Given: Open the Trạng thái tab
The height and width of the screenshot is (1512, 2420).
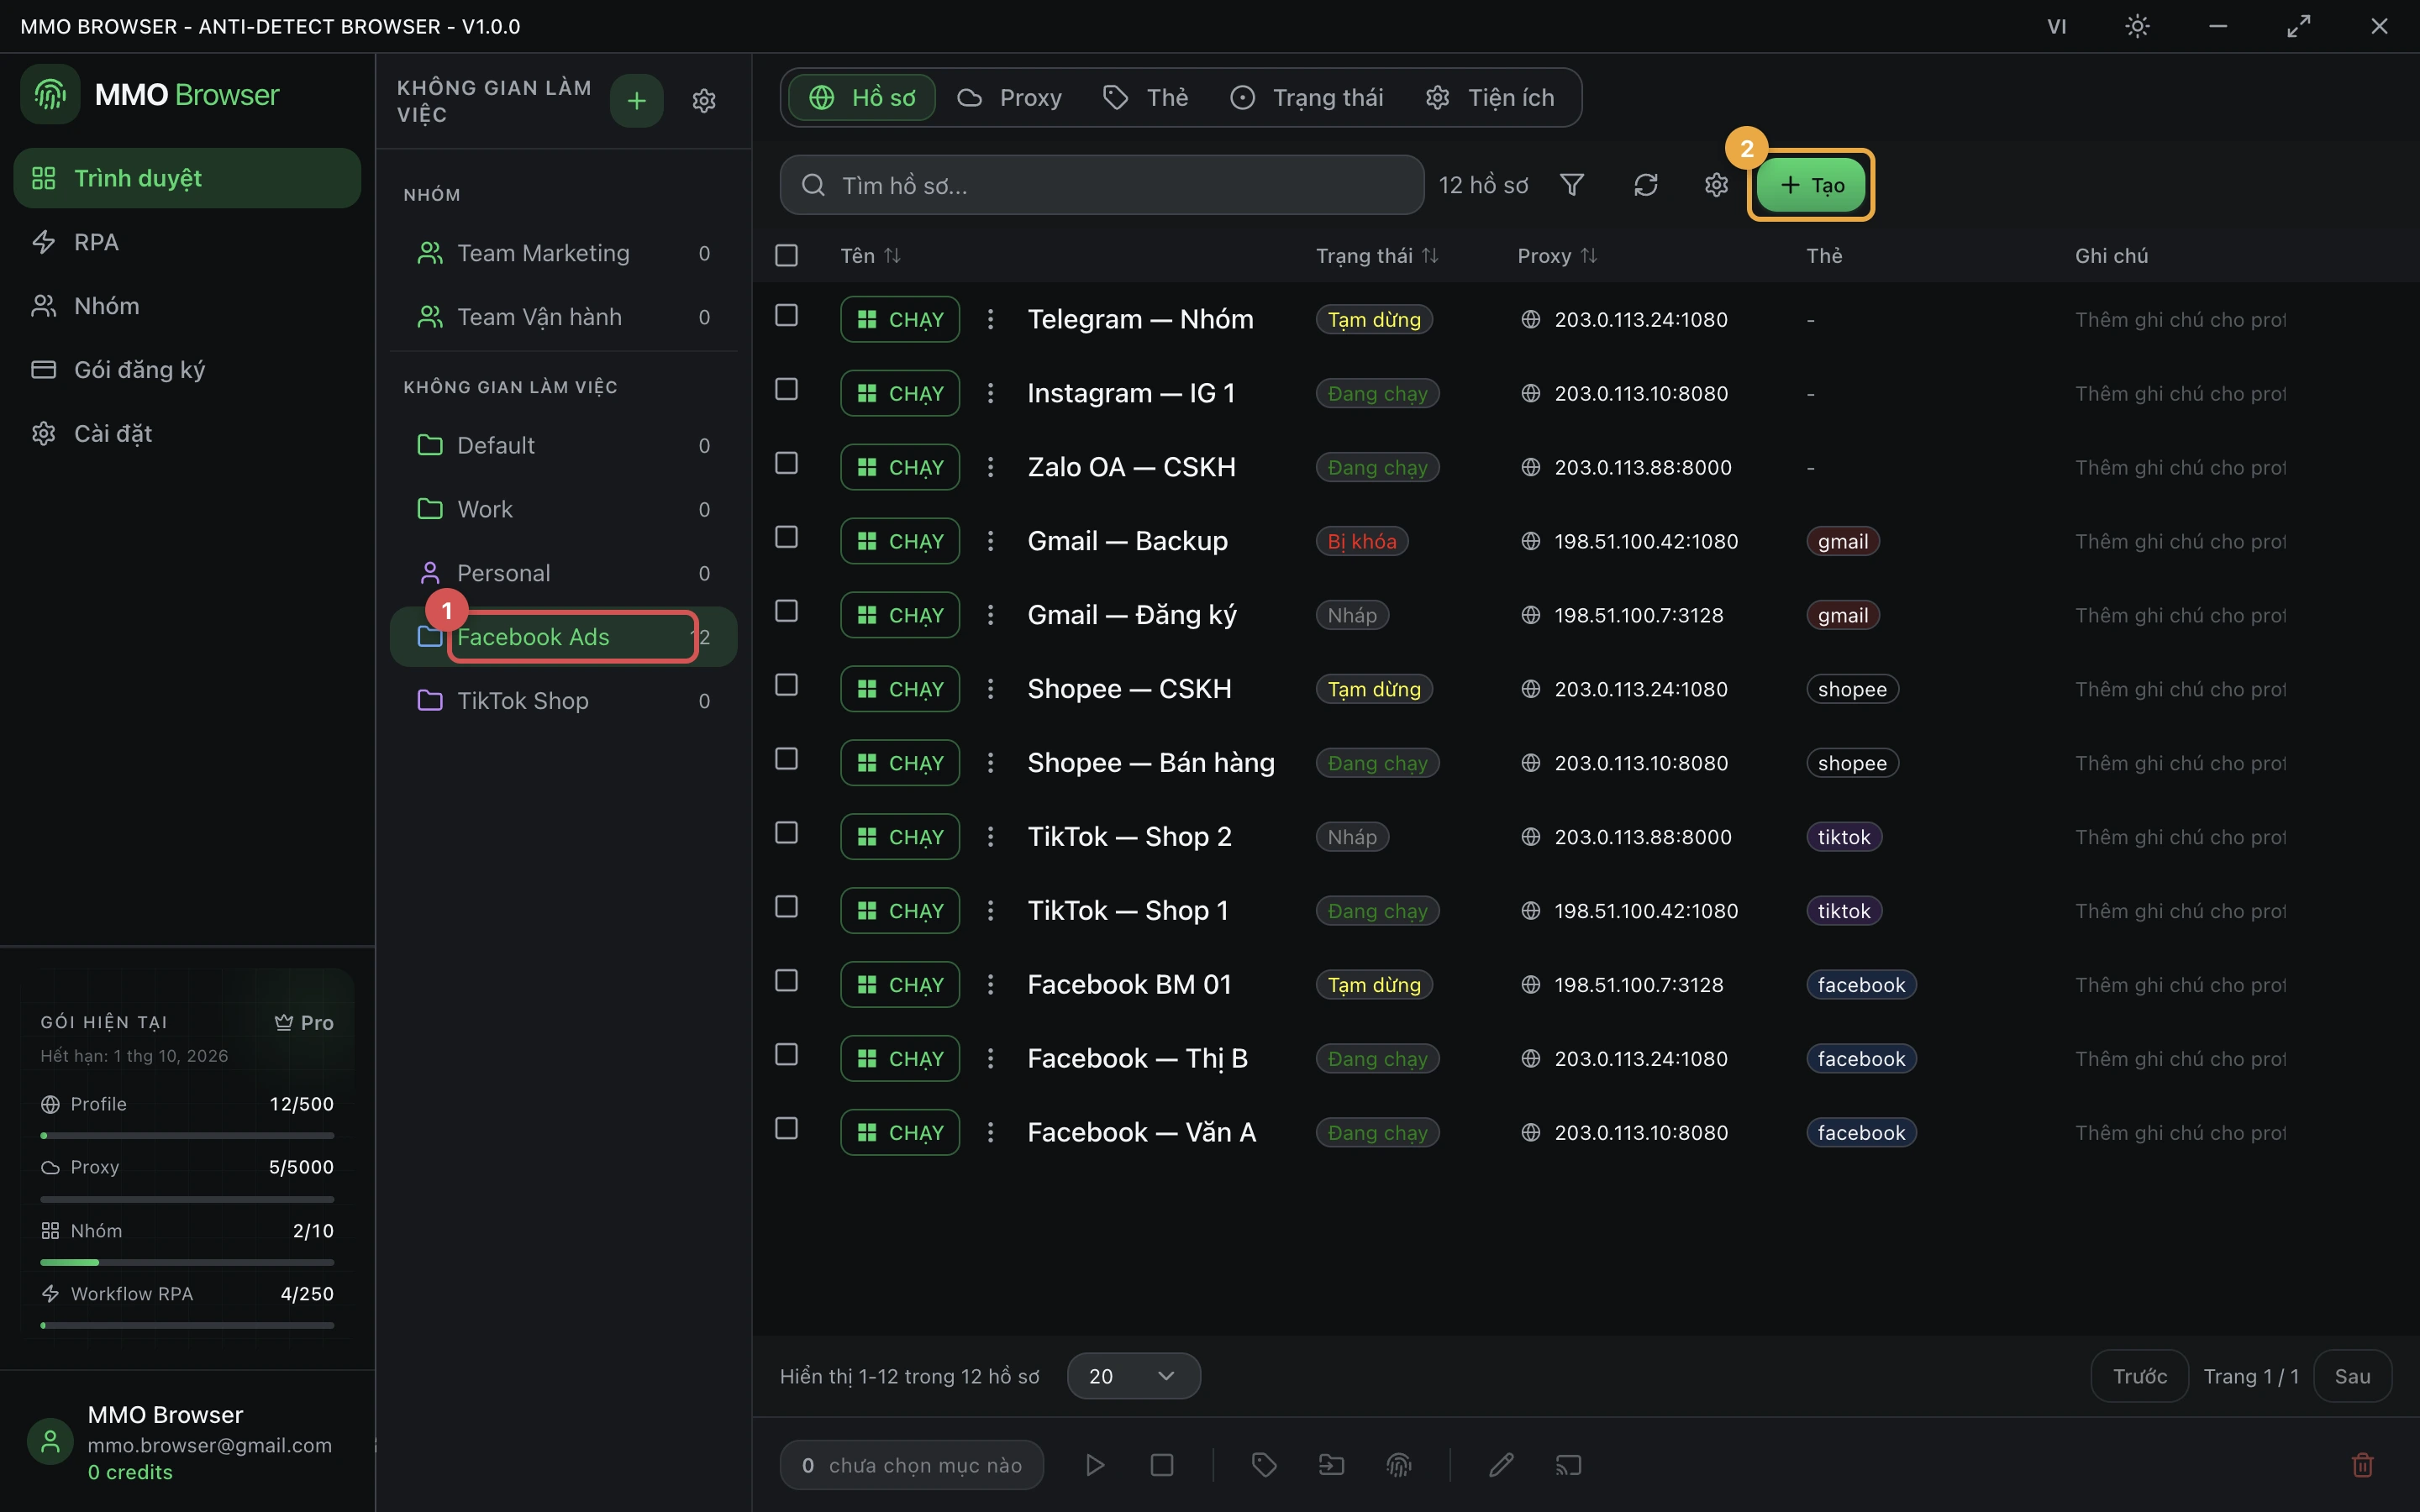Looking at the screenshot, I should 1307,97.
